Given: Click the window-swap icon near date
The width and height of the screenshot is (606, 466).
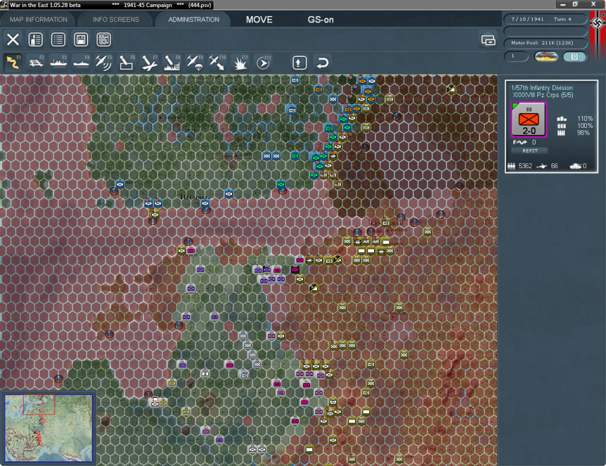Looking at the screenshot, I should [x=488, y=40].
